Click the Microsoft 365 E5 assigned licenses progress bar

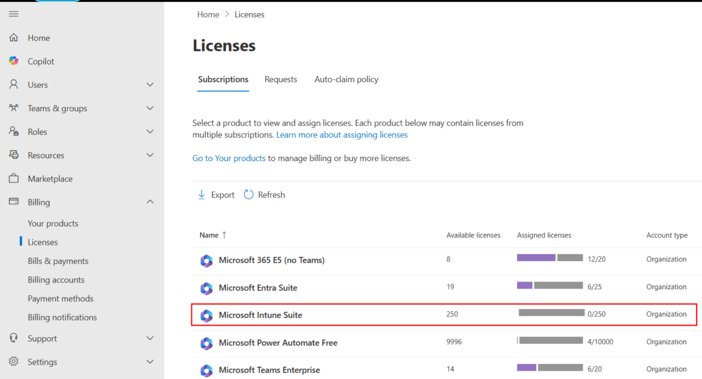[549, 257]
